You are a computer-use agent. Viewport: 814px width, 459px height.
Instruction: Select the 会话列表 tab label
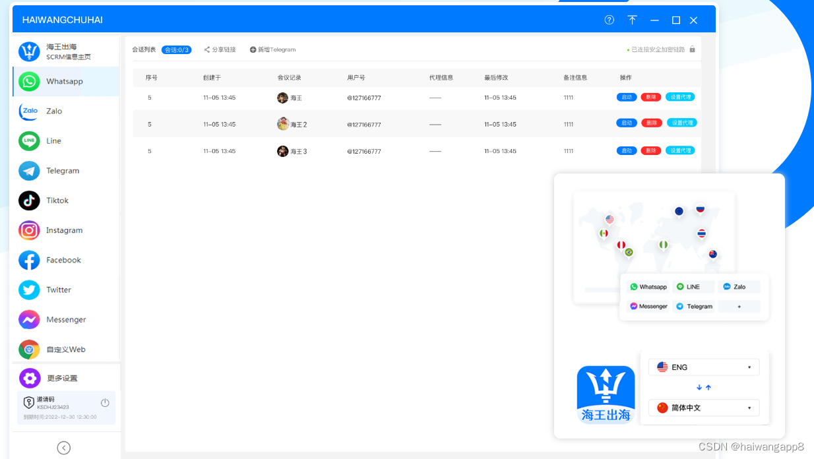pos(144,49)
